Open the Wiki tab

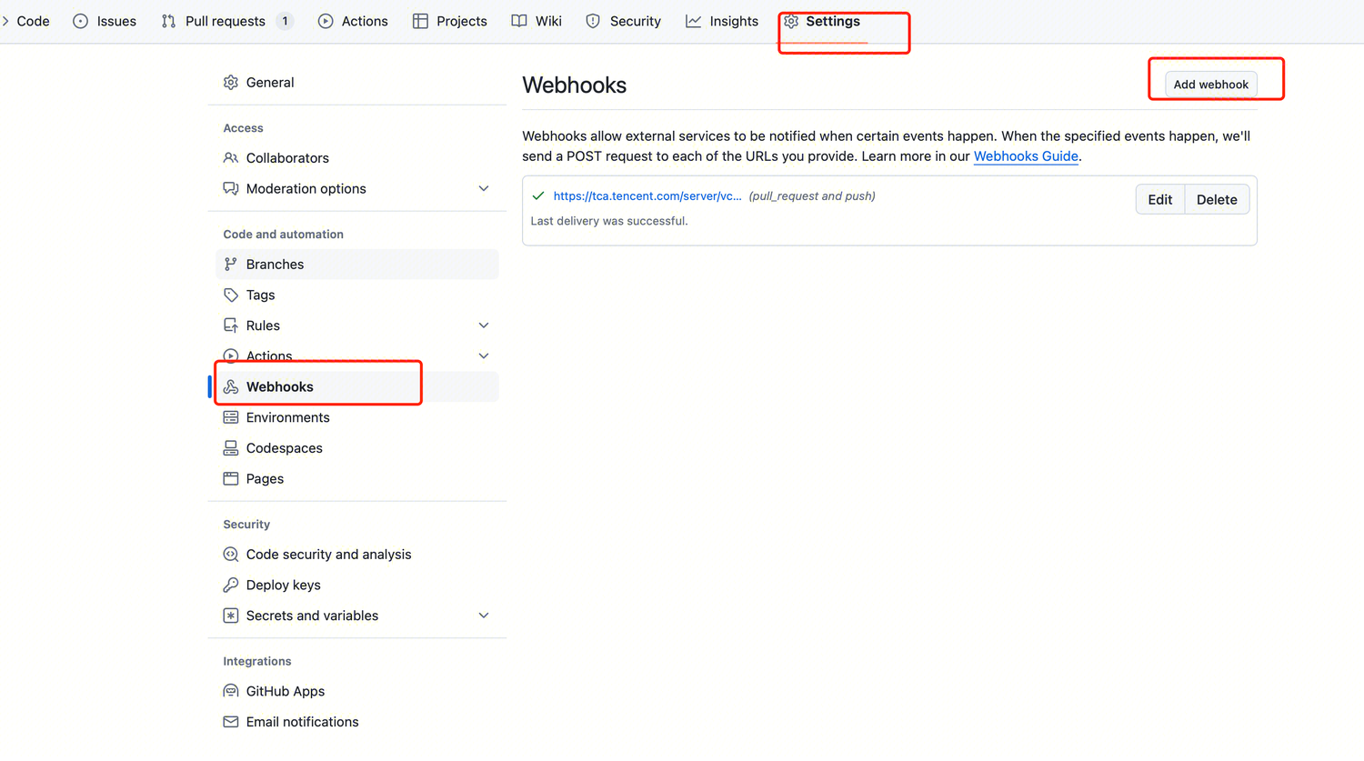[537, 21]
